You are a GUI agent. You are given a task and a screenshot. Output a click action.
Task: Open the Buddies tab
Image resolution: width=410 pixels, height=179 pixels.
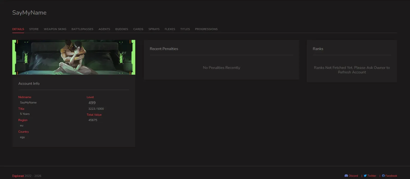122,29
